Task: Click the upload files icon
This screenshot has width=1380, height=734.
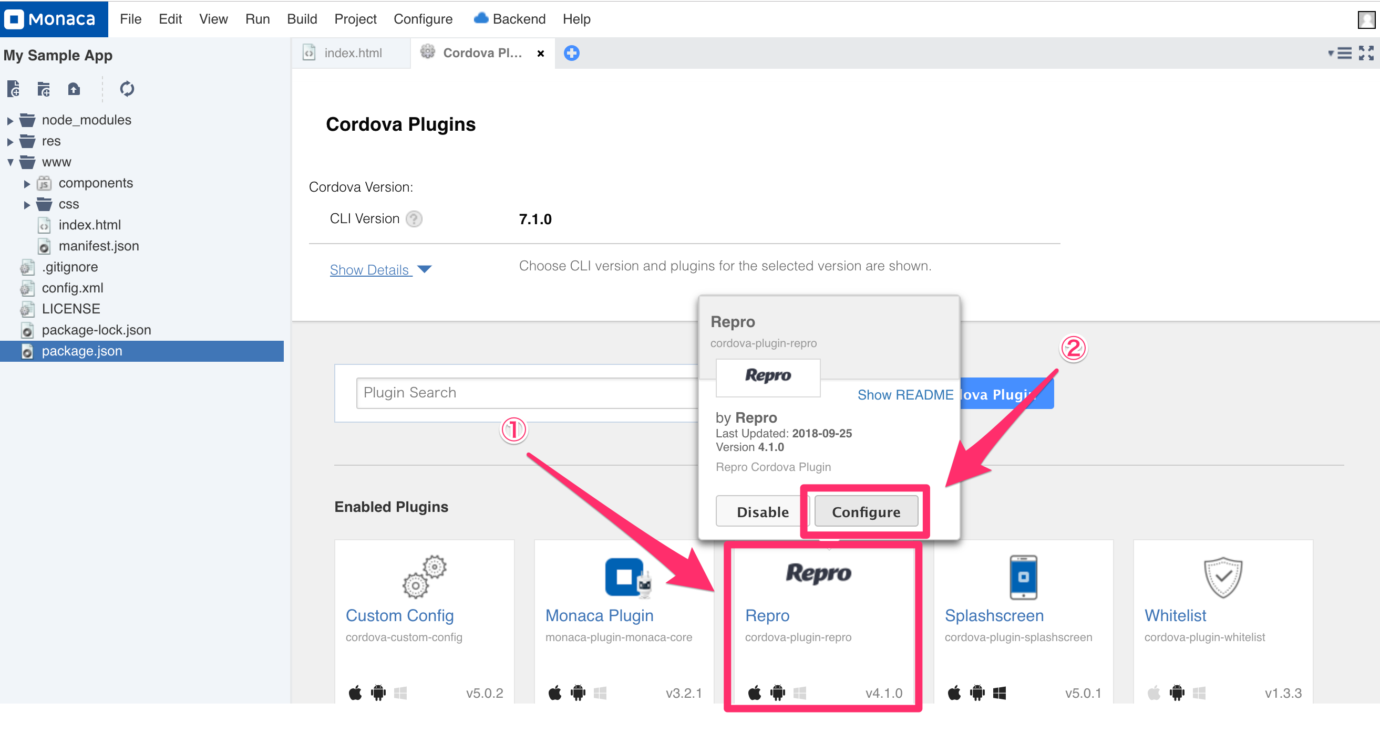Action: 74,88
